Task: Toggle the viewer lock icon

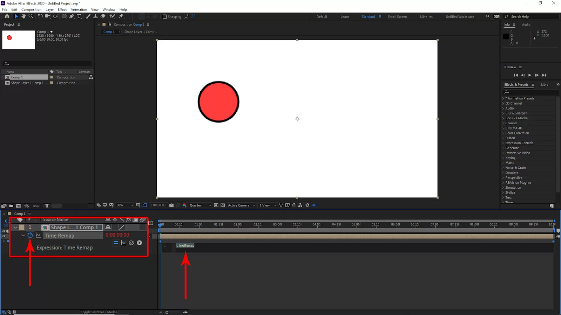Action: pyautogui.click(x=110, y=24)
